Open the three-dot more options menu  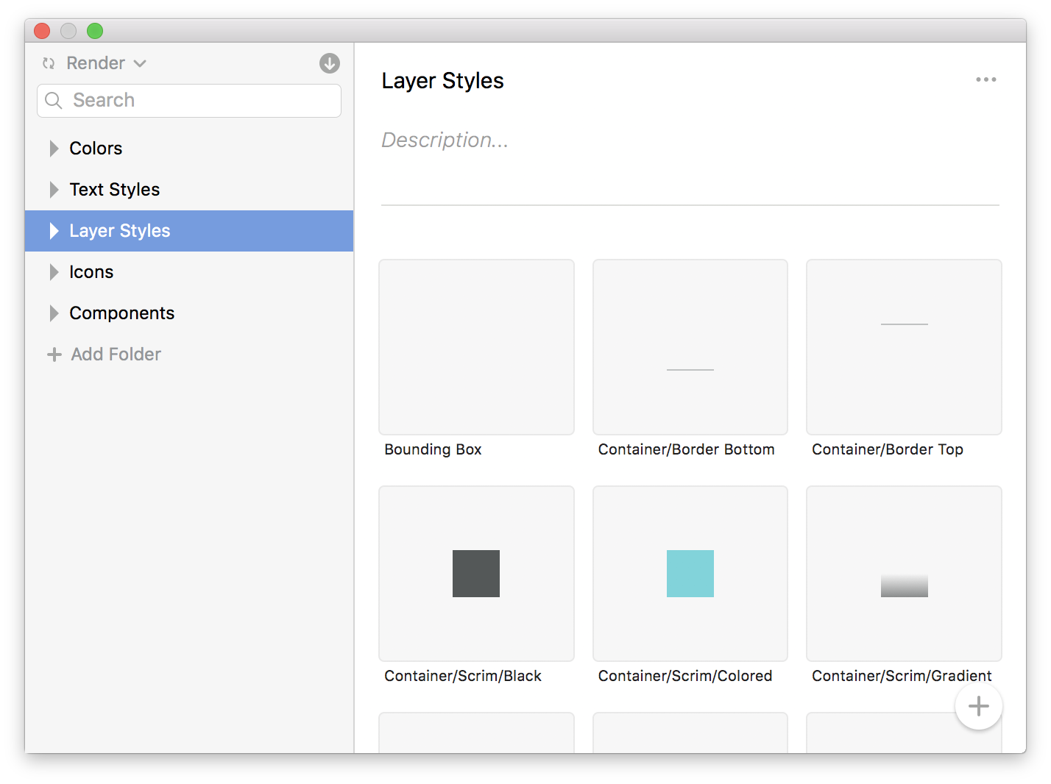click(x=986, y=79)
